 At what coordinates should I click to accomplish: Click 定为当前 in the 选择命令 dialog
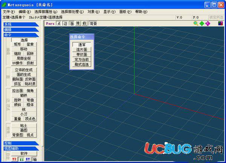click(82, 59)
